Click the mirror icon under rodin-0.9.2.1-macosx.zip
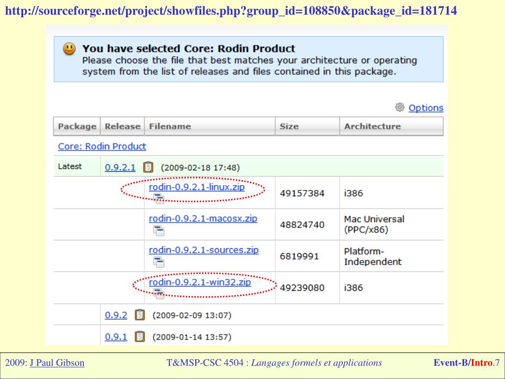 coord(159,230)
